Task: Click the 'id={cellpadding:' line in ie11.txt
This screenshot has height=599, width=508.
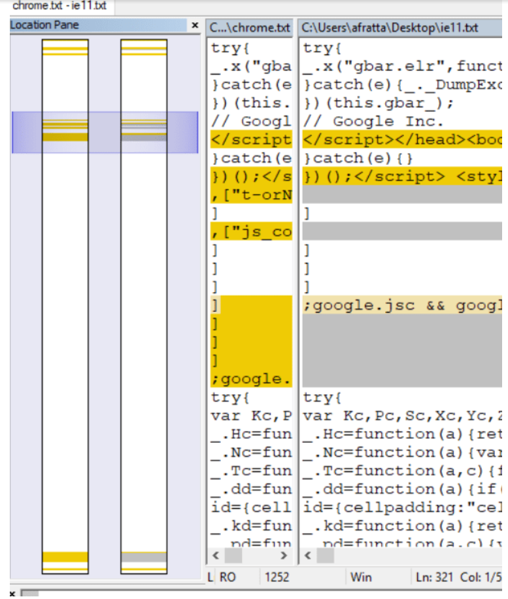Action: coord(402,507)
